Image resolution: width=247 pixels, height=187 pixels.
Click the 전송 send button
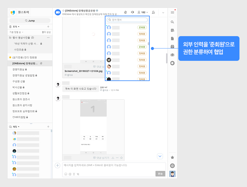tap(160, 174)
